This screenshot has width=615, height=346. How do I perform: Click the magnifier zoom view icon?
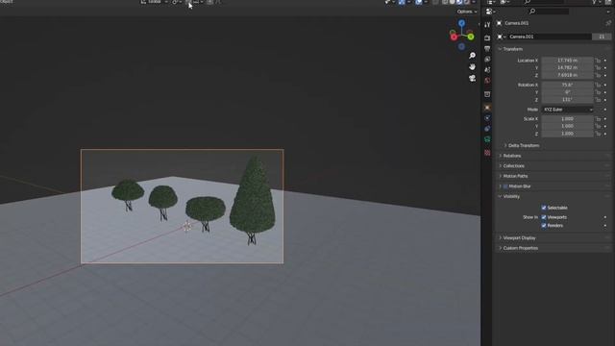pyautogui.click(x=472, y=56)
